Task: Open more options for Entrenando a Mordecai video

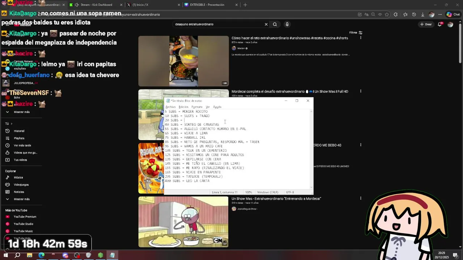Action: coord(361,198)
